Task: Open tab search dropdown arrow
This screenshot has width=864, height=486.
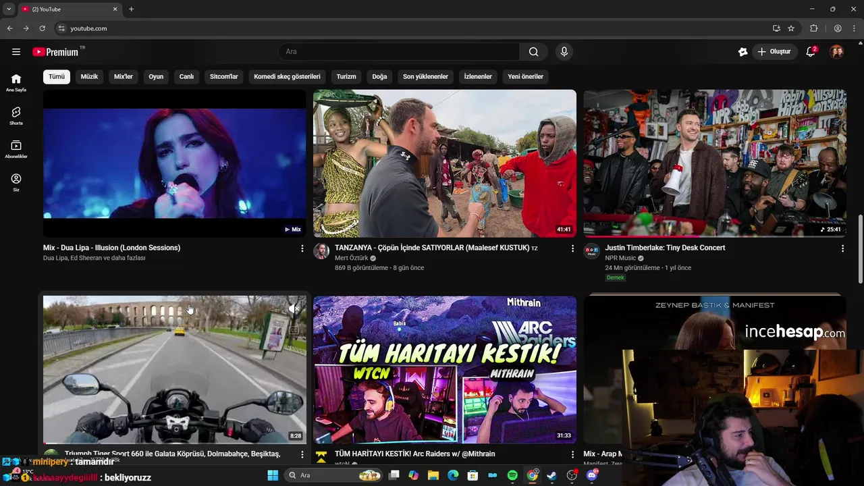Action: click(9, 9)
